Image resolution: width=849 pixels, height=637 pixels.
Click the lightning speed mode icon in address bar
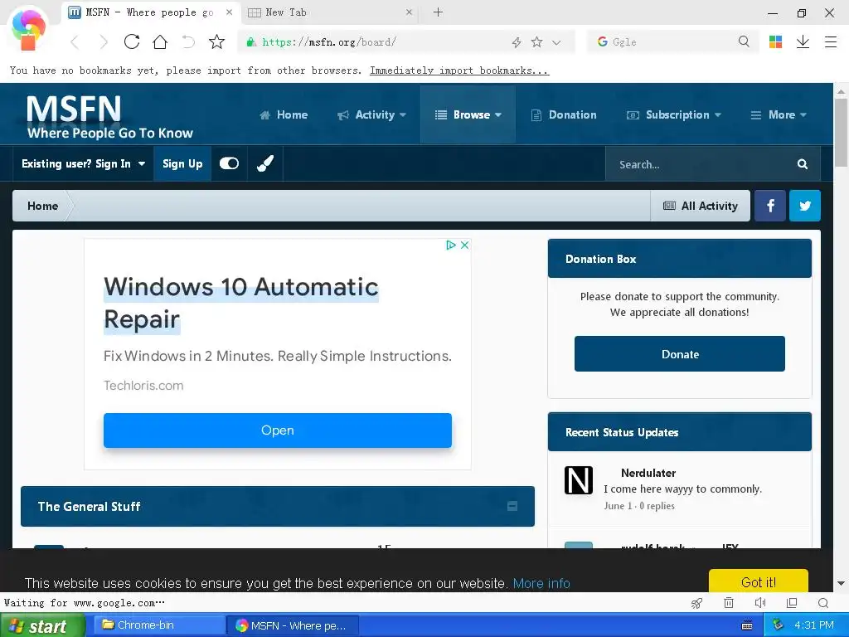coord(517,42)
